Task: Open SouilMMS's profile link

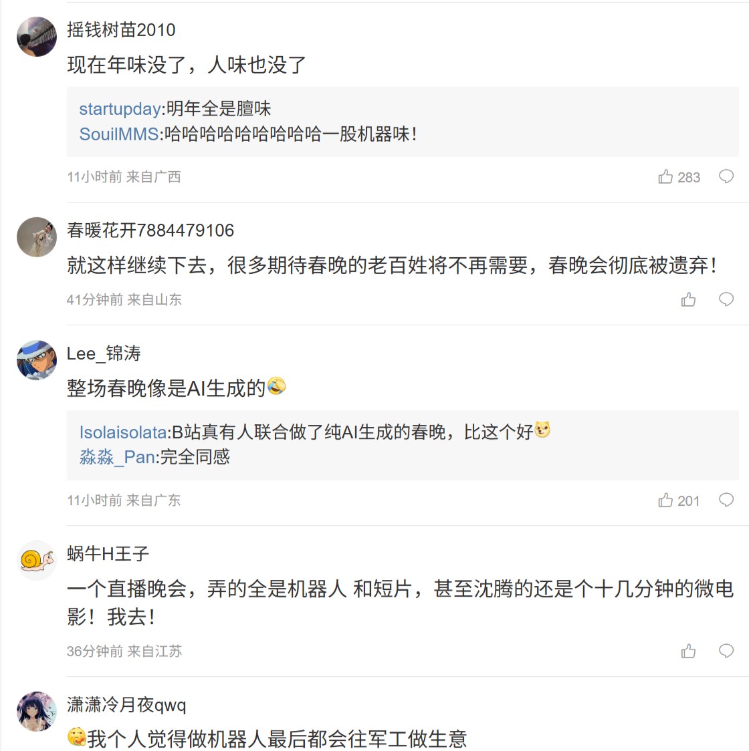Action: [x=119, y=134]
